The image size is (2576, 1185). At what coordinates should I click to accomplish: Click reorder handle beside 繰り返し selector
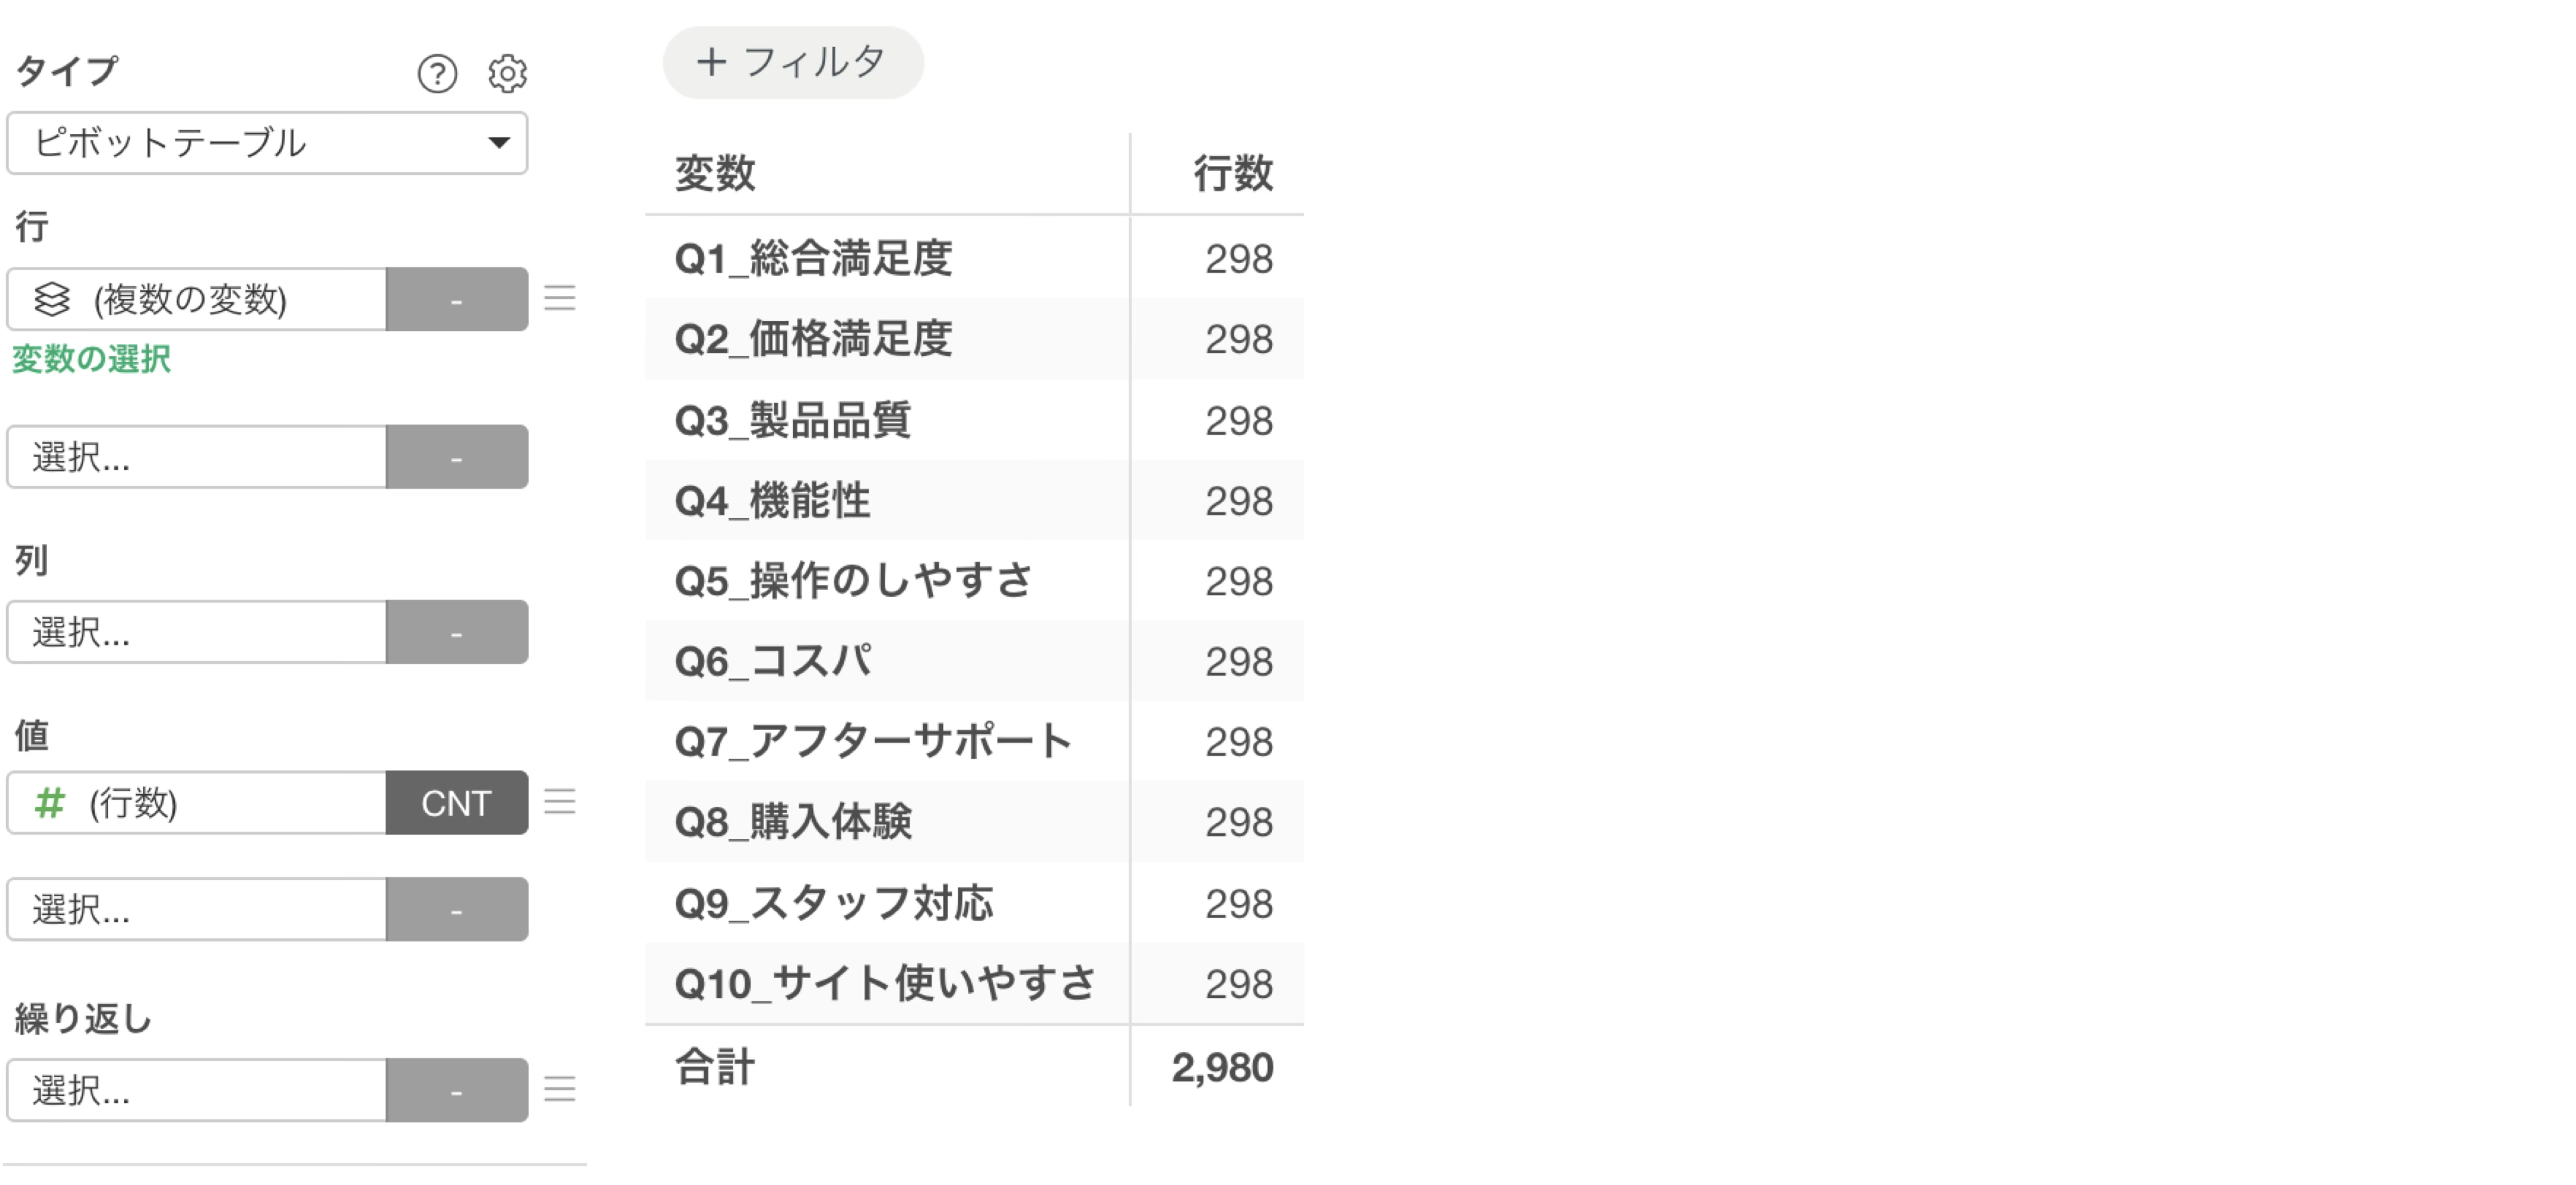tap(560, 1088)
